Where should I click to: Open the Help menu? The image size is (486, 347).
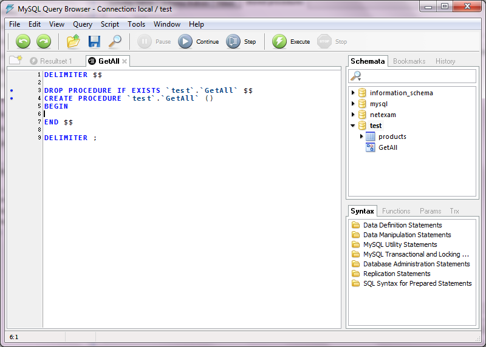[196, 24]
